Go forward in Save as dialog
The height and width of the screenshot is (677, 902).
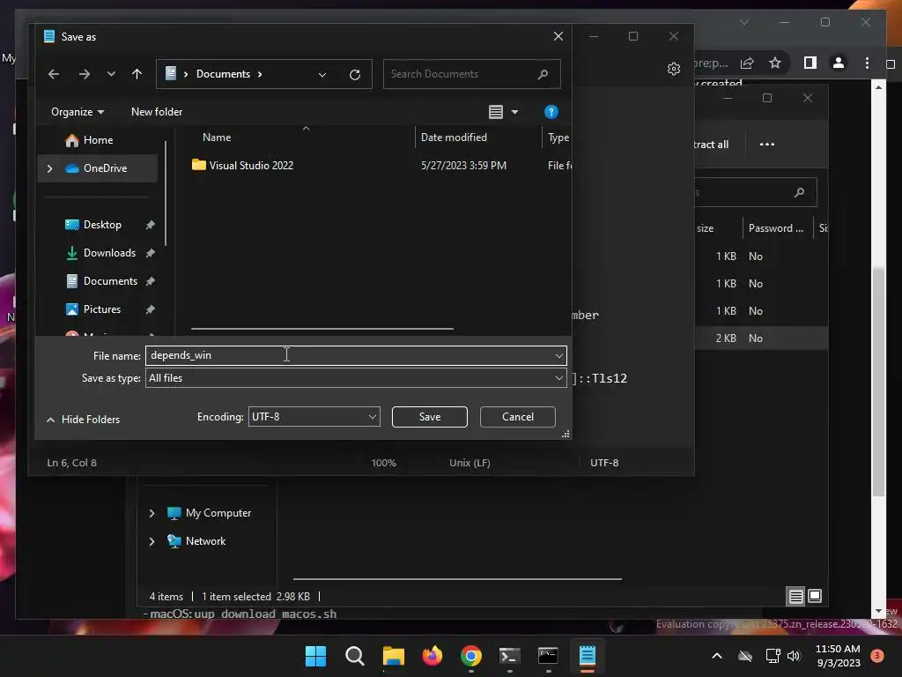pos(84,74)
